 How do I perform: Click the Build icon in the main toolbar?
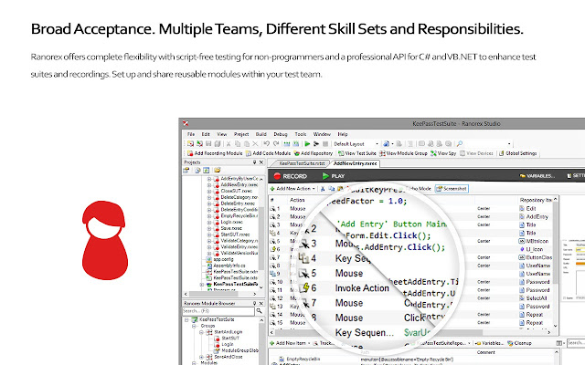click(x=286, y=144)
